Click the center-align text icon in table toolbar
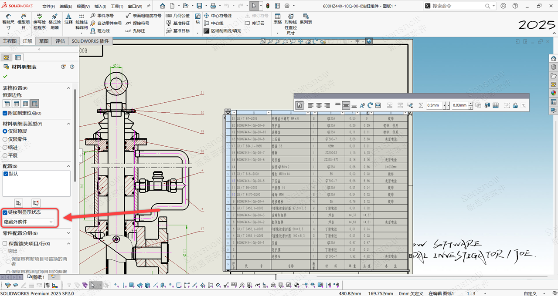 coord(319,105)
